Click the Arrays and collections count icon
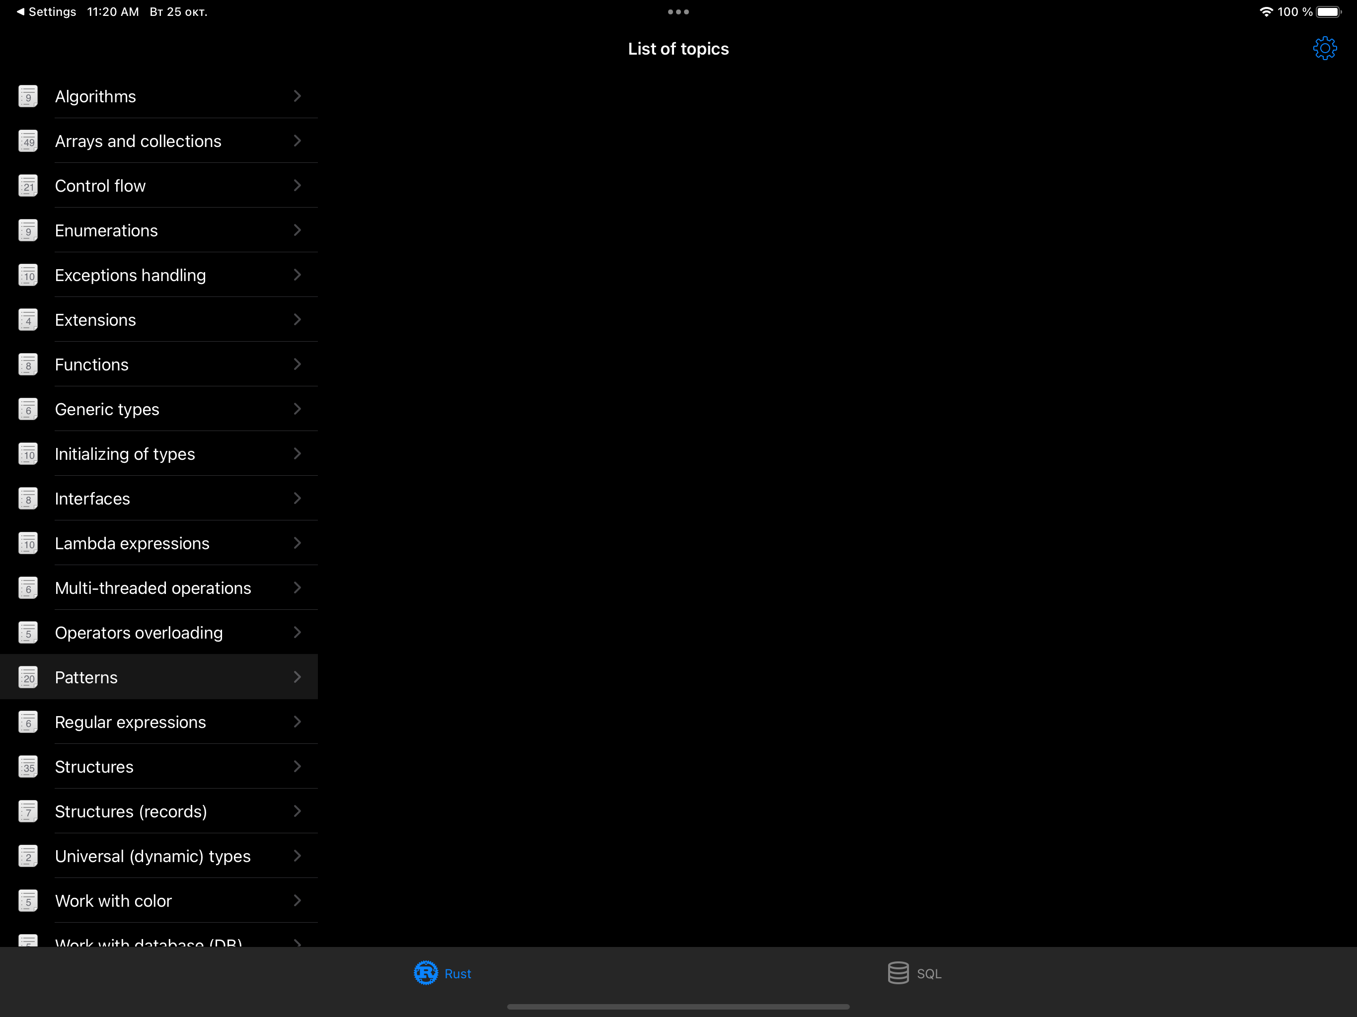The height and width of the screenshot is (1017, 1357). click(28, 141)
